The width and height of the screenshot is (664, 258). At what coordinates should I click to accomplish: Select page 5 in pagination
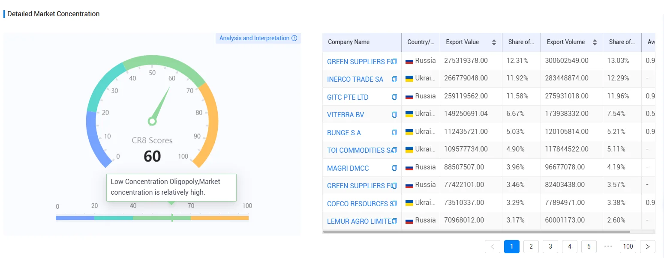click(589, 246)
